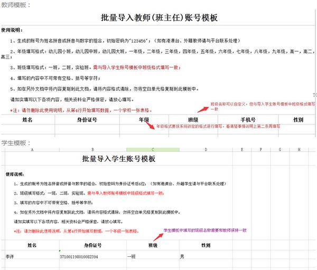317x270 pixels.
Task: Click the teacher template 身份证号 header cell
Action: point(87,120)
